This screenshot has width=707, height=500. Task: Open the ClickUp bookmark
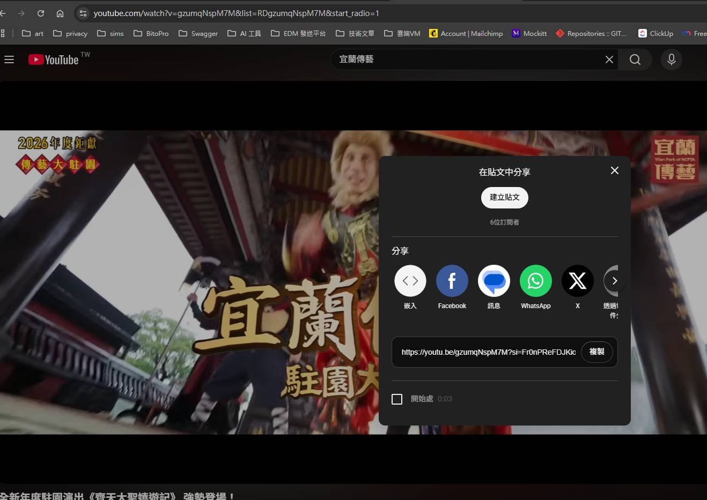coord(656,33)
